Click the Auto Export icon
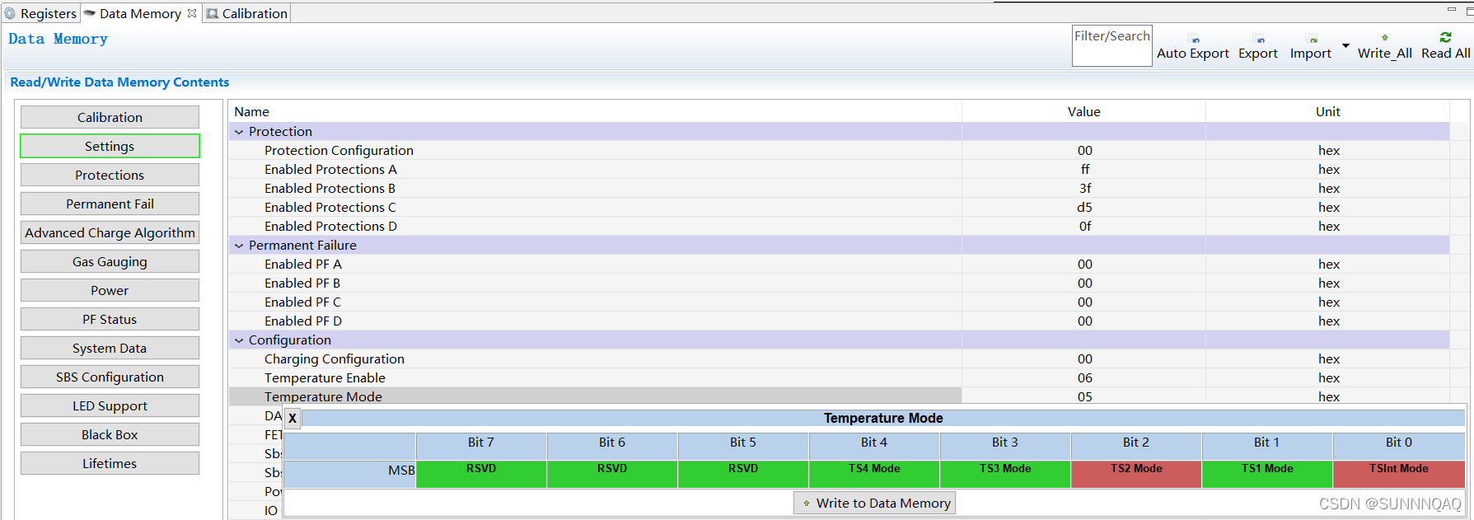 point(1195,39)
